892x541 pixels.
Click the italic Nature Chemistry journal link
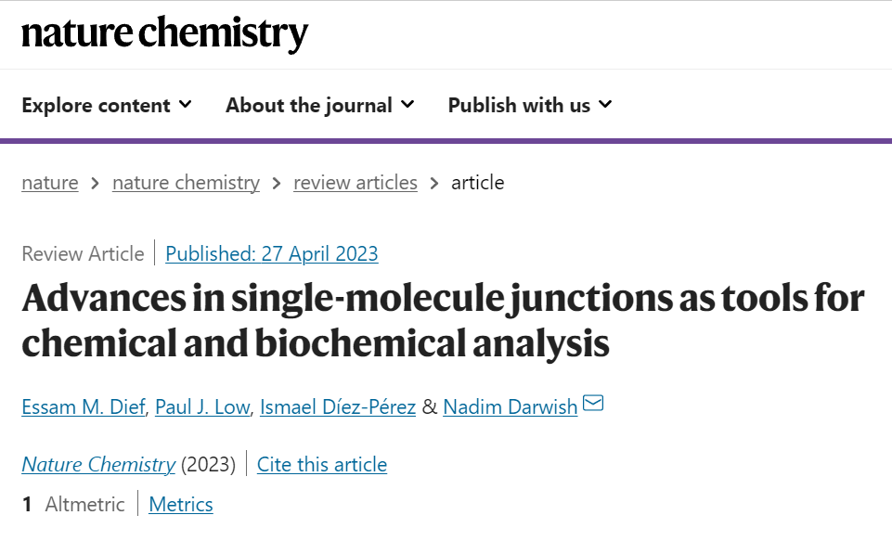pyautogui.click(x=98, y=464)
